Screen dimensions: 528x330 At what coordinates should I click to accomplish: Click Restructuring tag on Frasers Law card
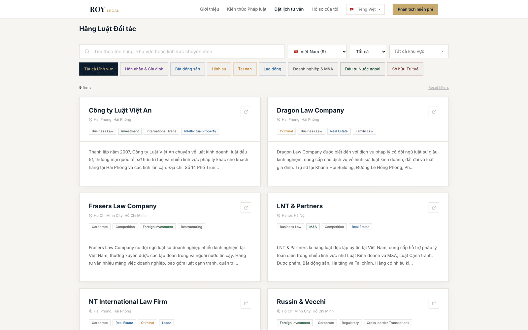tap(191, 227)
